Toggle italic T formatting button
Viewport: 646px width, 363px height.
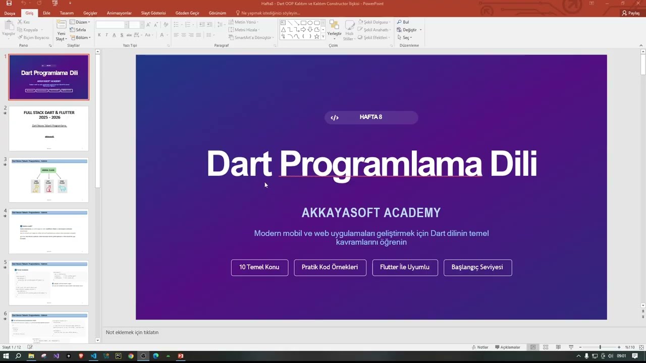[x=106, y=35]
